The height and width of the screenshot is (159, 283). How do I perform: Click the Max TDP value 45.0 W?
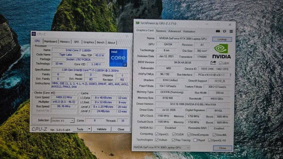point(100,55)
